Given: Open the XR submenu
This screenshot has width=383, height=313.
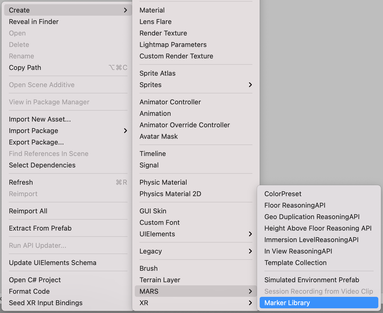Looking at the screenshot, I should point(144,303).
